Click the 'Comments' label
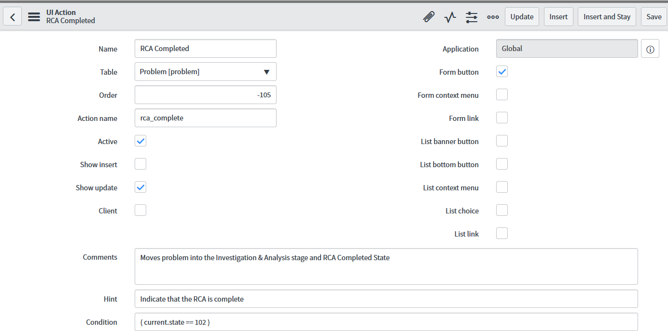 (100, 257)
